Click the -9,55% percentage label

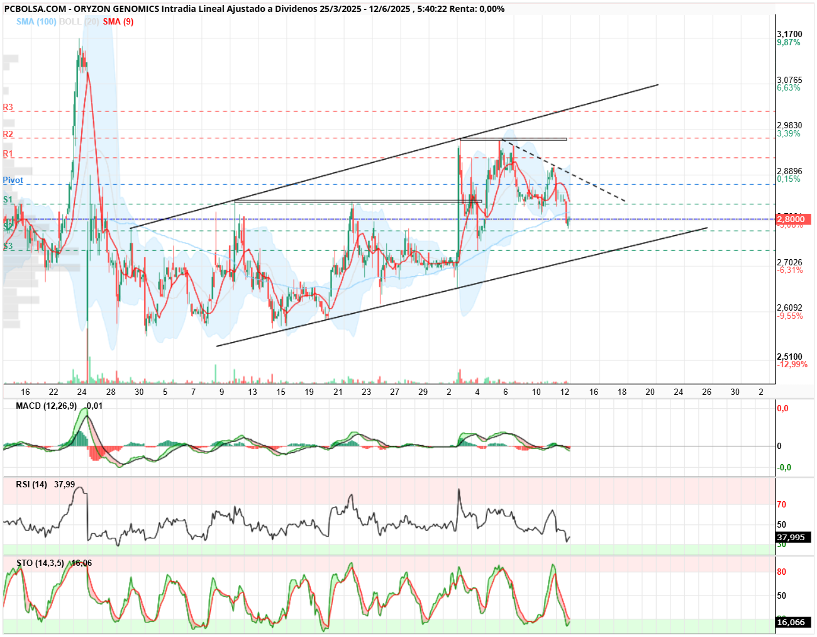[790, 316]
